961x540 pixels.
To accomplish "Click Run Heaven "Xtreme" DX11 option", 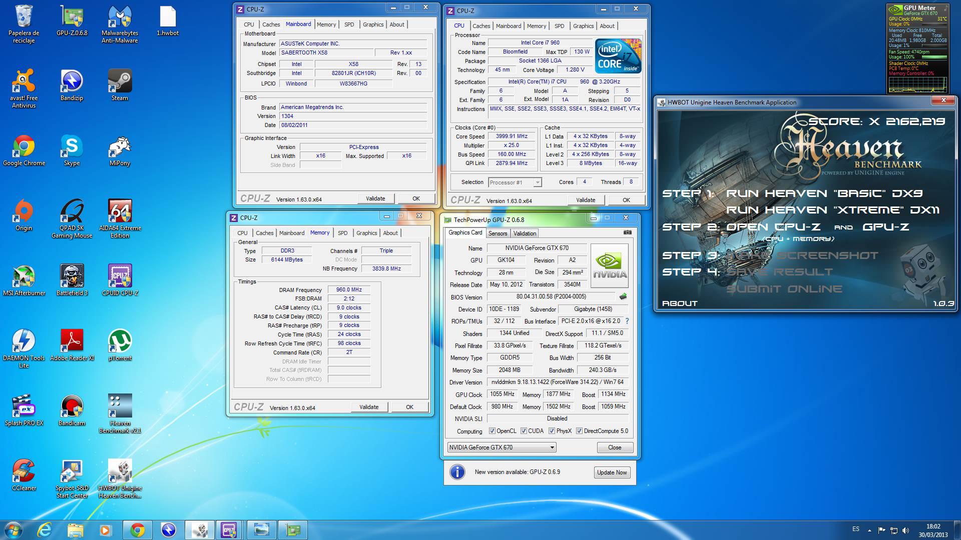I will [x=833, y=210].
